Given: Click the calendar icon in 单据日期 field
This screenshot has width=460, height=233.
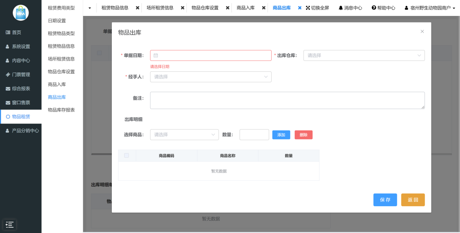Looking at the screenshot, I should [156, 55].
